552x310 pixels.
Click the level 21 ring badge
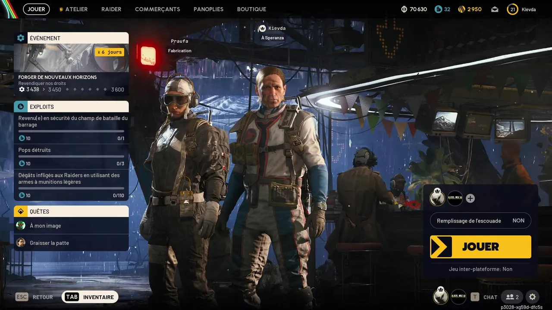tap(512, 9)
